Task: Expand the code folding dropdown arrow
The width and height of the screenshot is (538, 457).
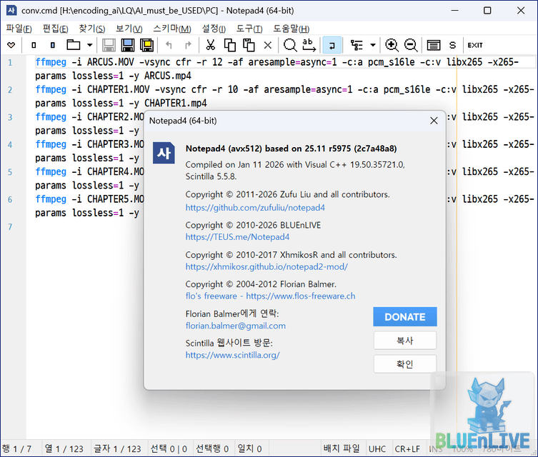Action: click(x=373, y=45)
